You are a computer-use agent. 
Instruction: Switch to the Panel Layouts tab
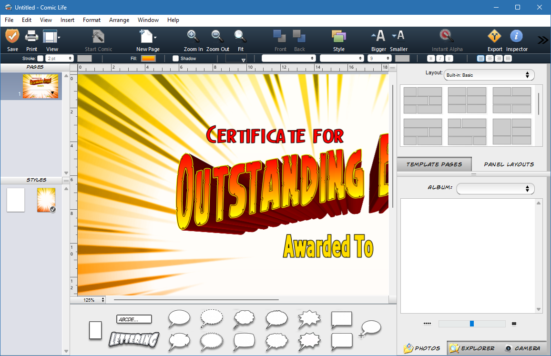pyautogui.click(x=509, y=164)
